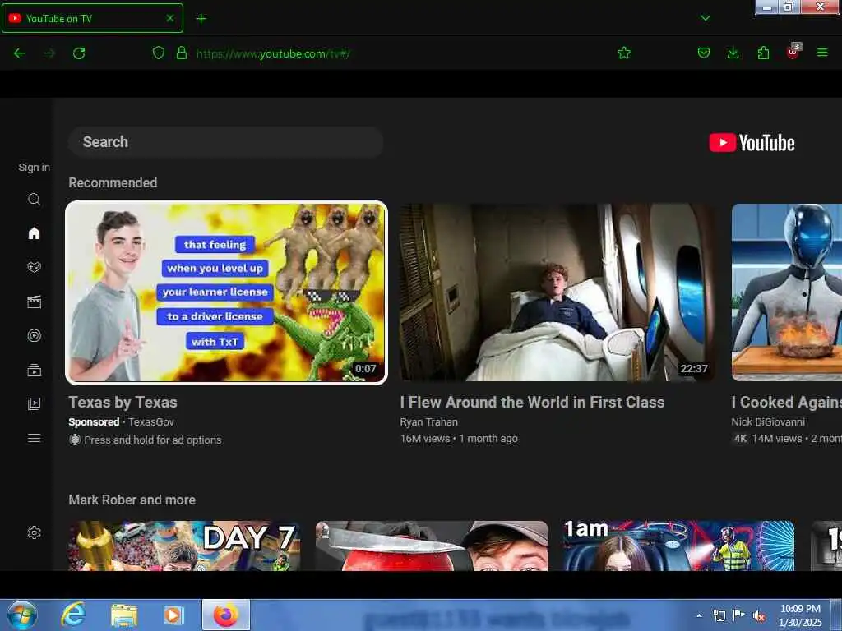Open a new browser tab

pyautogui.click(x=201, y=19)
